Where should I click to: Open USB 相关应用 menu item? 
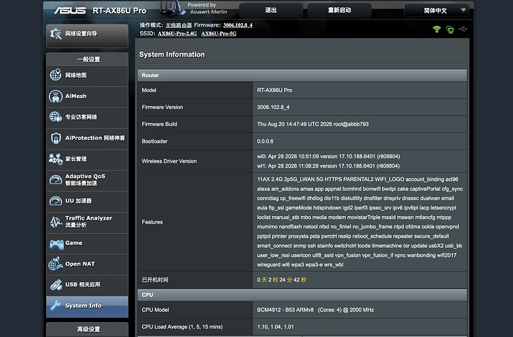click(x=87, y=285)
